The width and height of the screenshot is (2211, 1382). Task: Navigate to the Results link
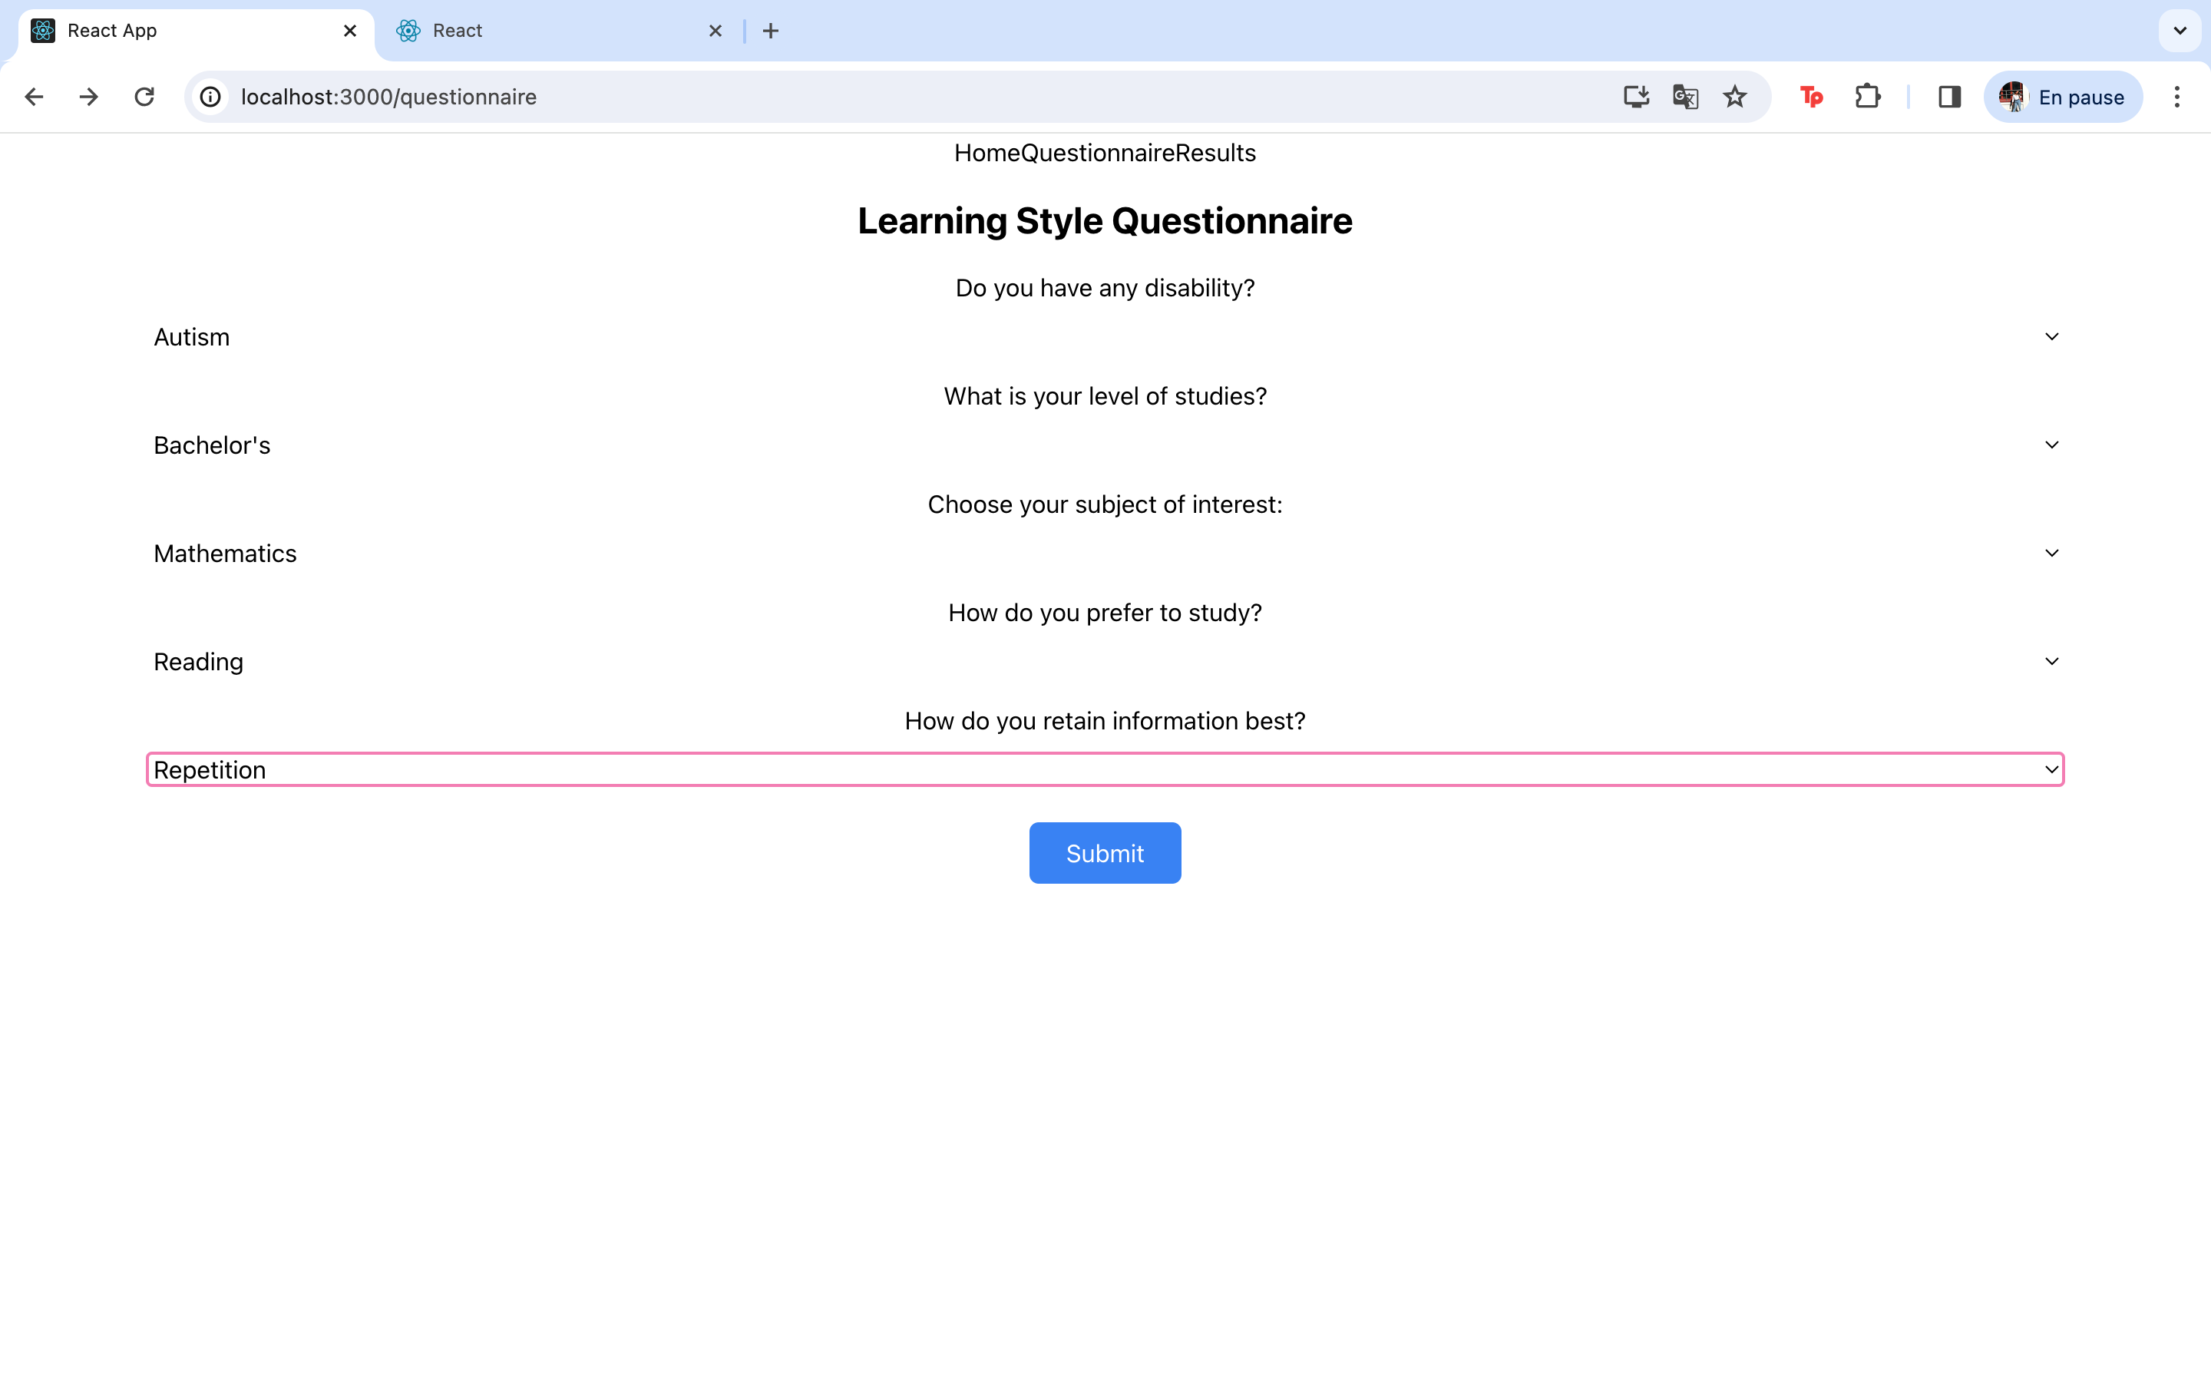click(1215, 153)
